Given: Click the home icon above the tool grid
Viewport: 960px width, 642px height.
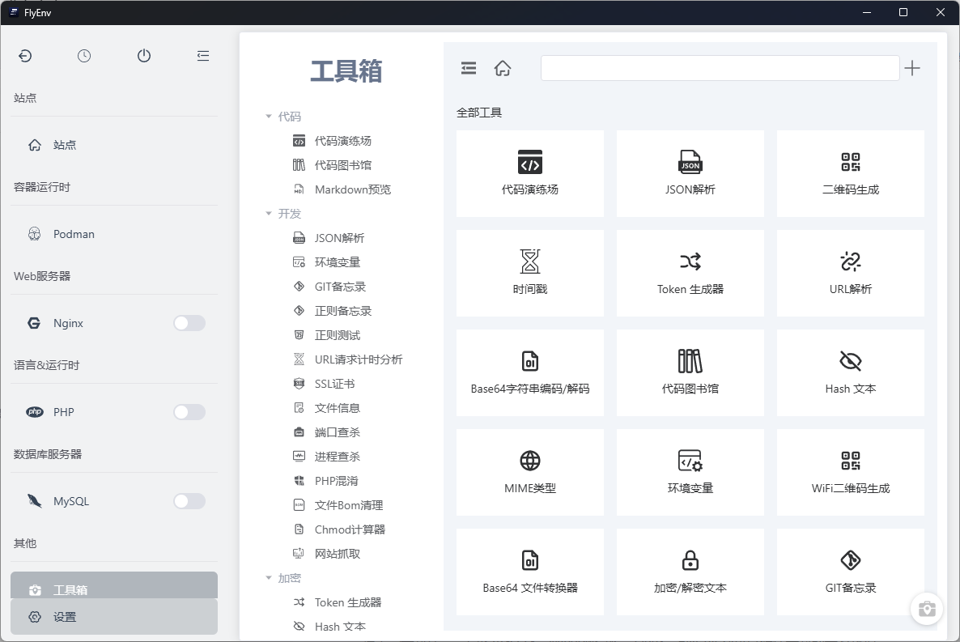Looking at the screenshot, I should pos(503,68).
